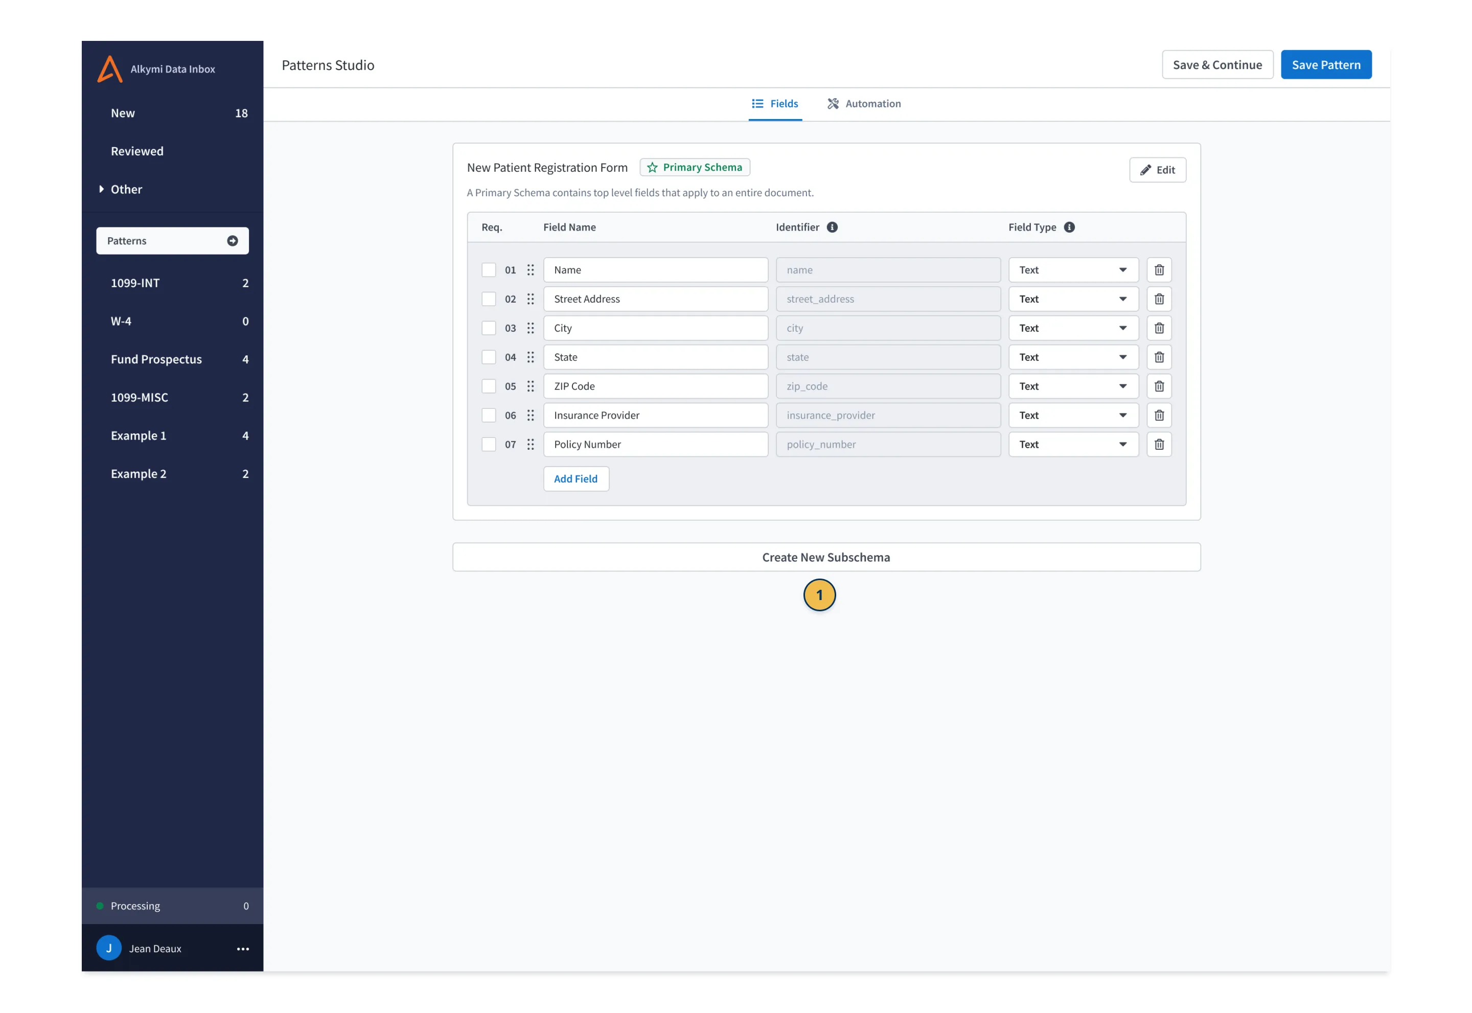
Task: Enable required for ZIP Code field
Action: (488, 386)
